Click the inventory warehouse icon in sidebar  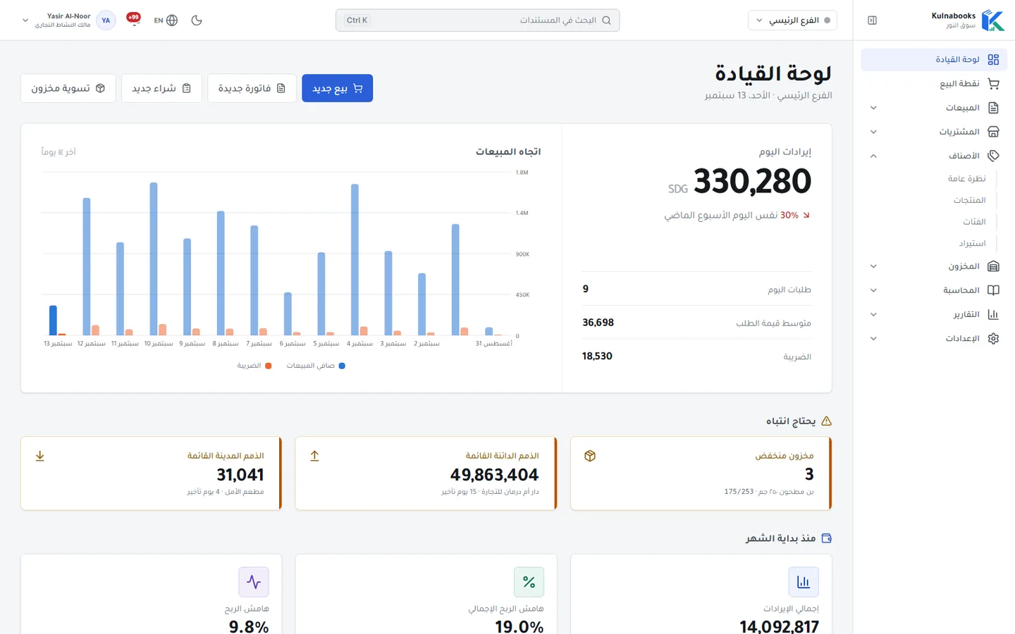993,266
